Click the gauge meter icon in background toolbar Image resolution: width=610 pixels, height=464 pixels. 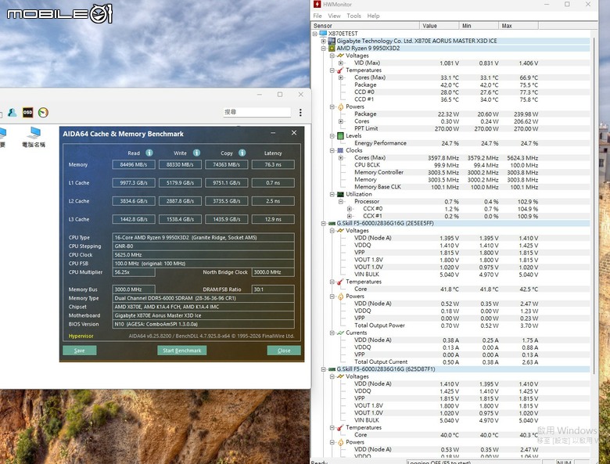[43, 113]
